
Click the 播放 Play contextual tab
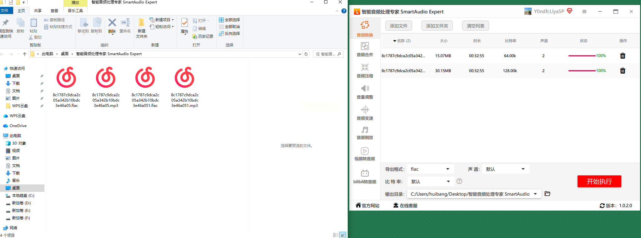pos(75,3)
